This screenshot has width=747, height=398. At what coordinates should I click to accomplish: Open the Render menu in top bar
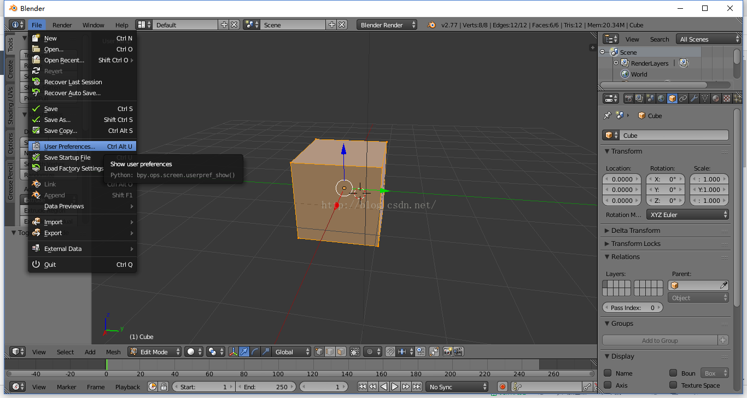(62, 25)
